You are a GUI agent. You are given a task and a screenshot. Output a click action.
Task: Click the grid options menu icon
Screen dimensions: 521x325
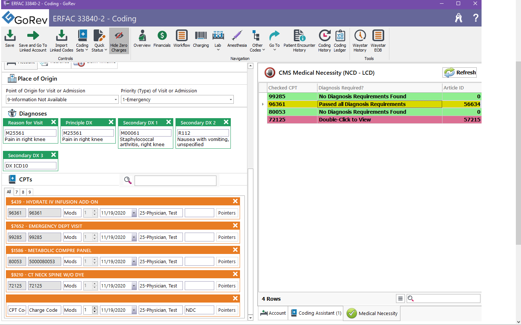click(x=400, y=298)
